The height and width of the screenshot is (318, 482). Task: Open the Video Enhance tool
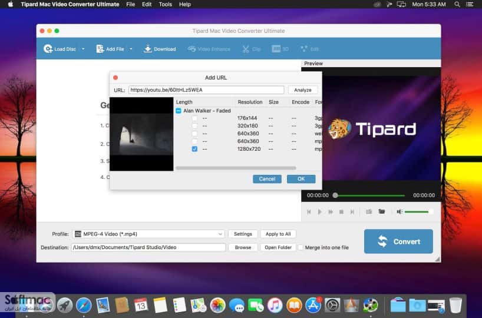209,49
